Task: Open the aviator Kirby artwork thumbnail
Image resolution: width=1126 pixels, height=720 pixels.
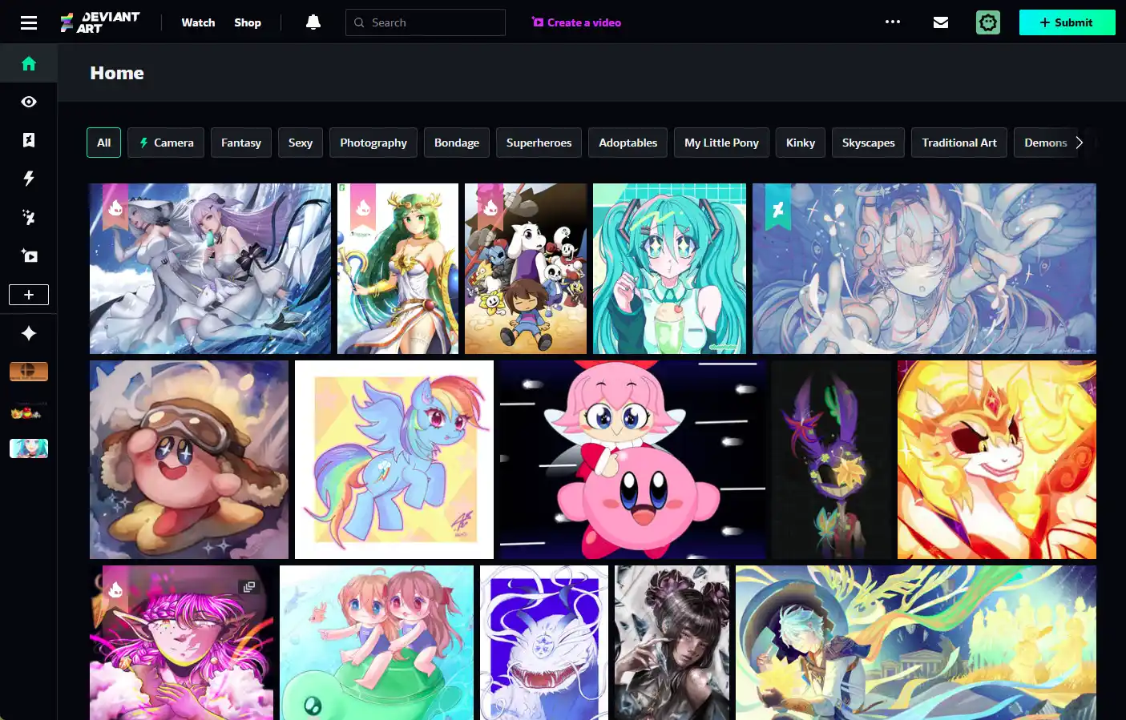Action: tap(189, 460)
